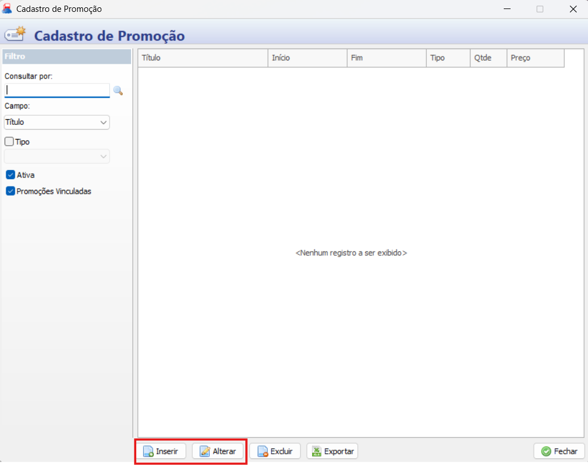Uncheck the Ativa checkbox
This screenshot has width=588, height=465.
(10, 175)
